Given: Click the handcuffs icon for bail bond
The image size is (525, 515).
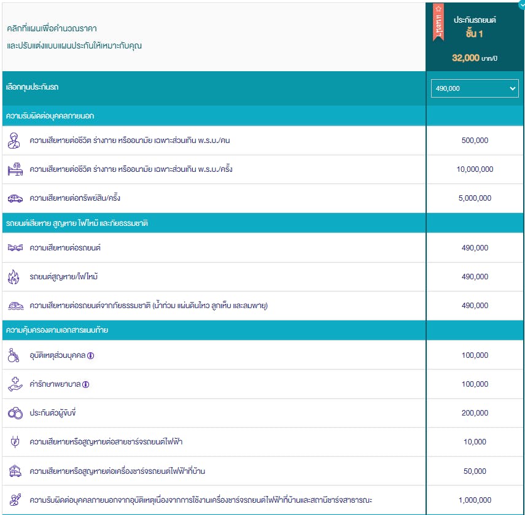Looking at the screenshot, I should click(15, 413).
